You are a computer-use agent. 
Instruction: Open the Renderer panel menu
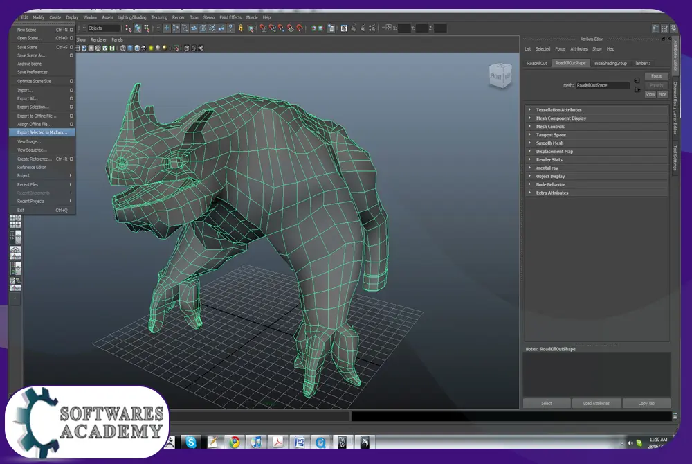pos(98,39)
